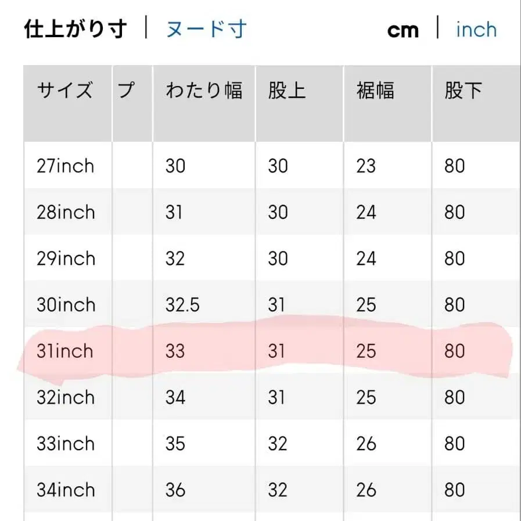521x521 pixels.
Task: Click the pink highlight over the 31inch row
Action: pyautogui.click(x=261, y=348)
